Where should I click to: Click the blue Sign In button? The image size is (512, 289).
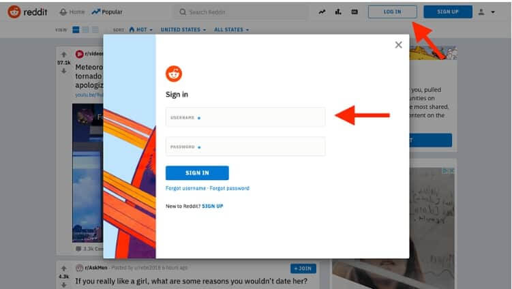197,172
